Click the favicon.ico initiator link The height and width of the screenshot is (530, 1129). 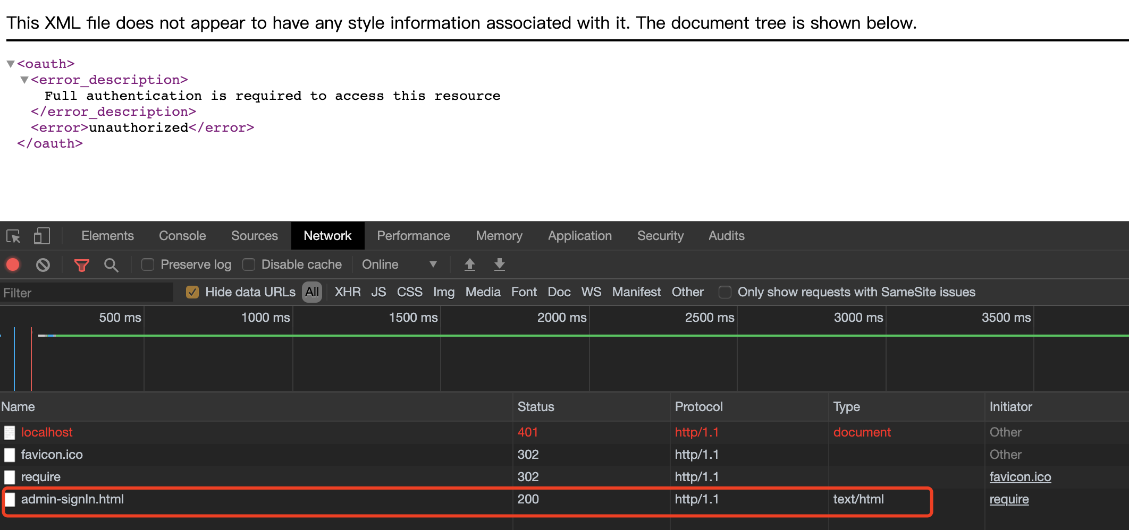point(1020,477)
